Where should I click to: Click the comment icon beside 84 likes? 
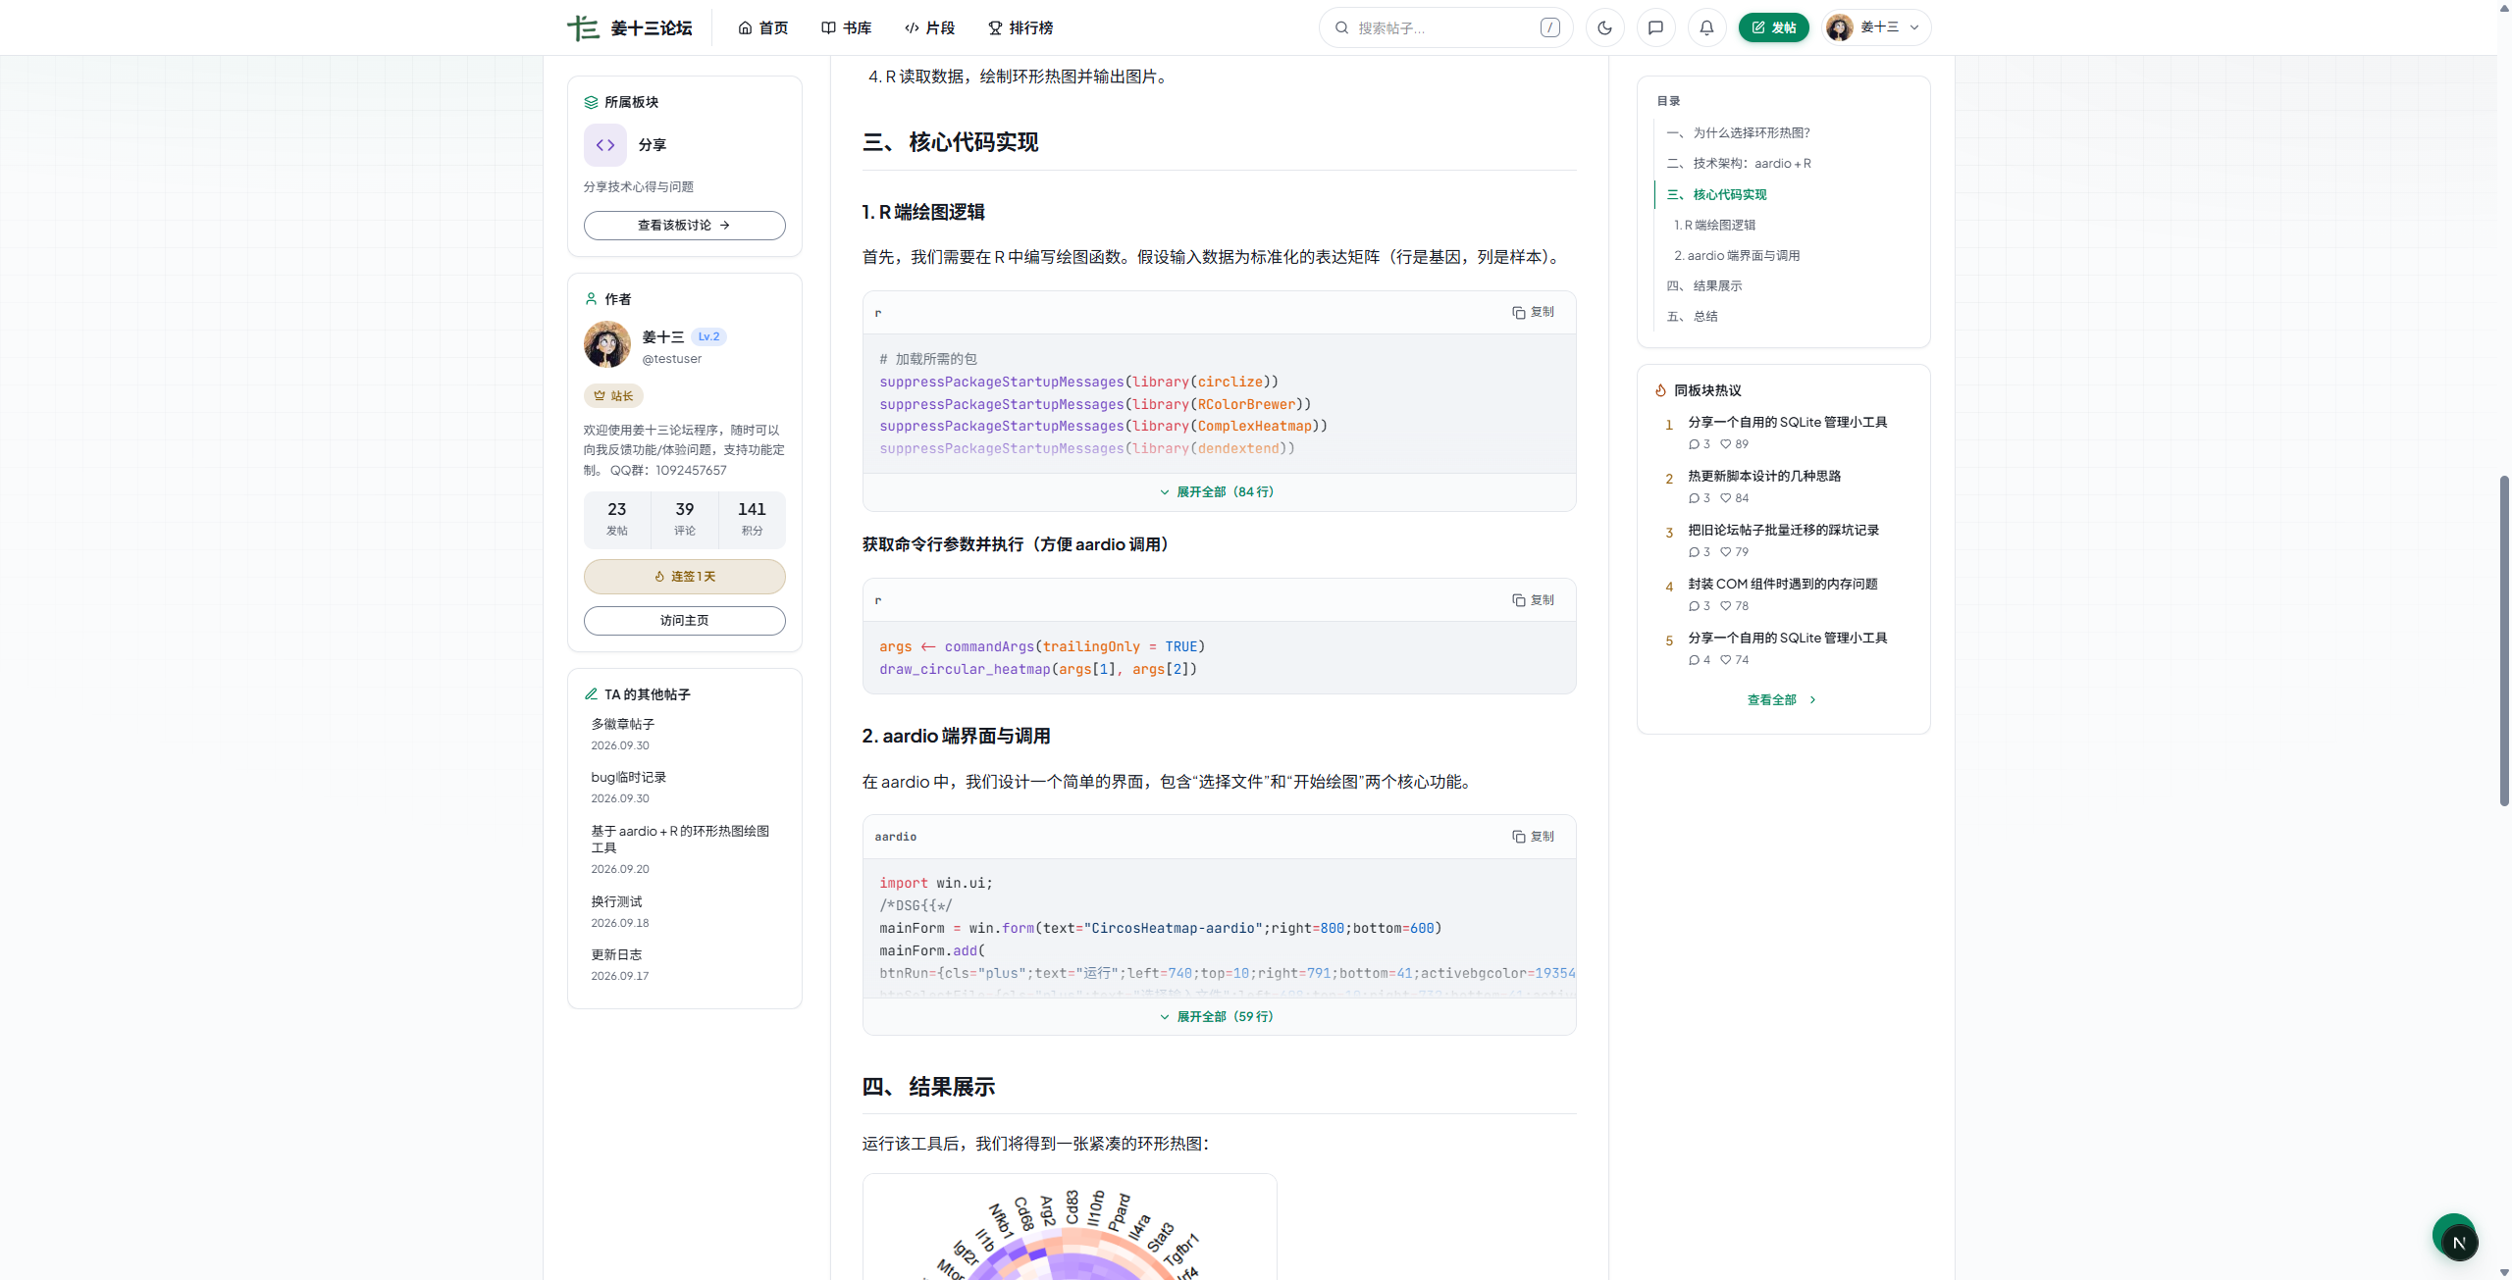(x=1694, y=498)
